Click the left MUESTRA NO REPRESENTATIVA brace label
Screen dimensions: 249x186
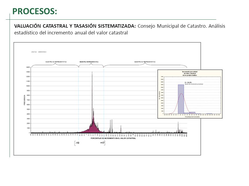click(56, 62)
